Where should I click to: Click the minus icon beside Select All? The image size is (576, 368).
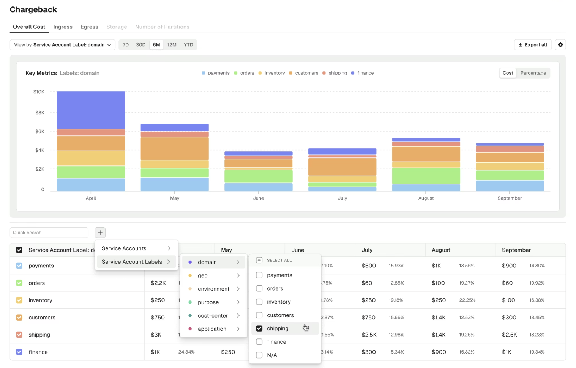click(259, 260)
